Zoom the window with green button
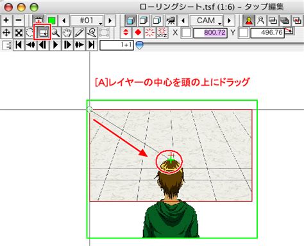Screen dimensions: 304x246 coord(34,8)
